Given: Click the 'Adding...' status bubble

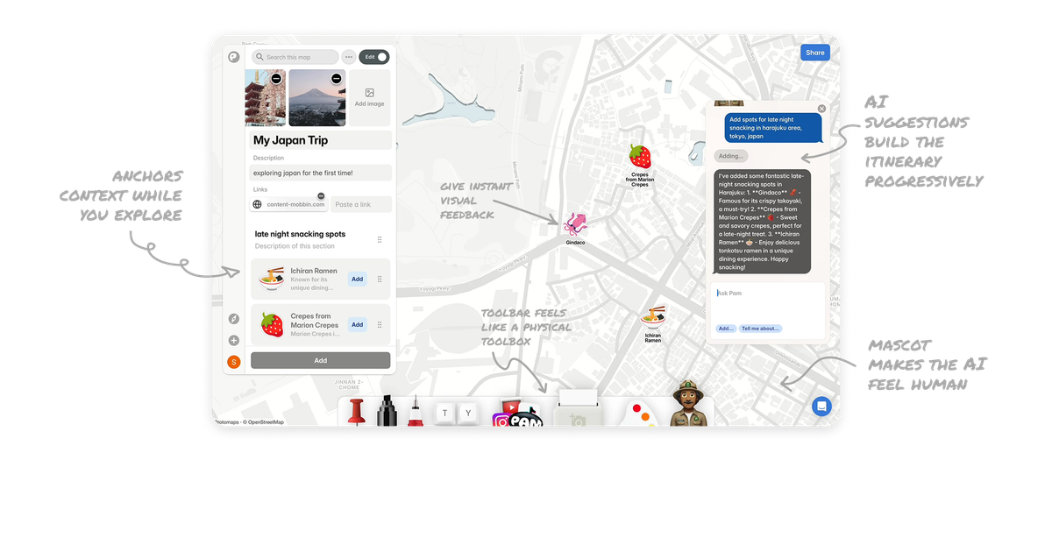Looking at the screenshot, I should tap(730, 156).
